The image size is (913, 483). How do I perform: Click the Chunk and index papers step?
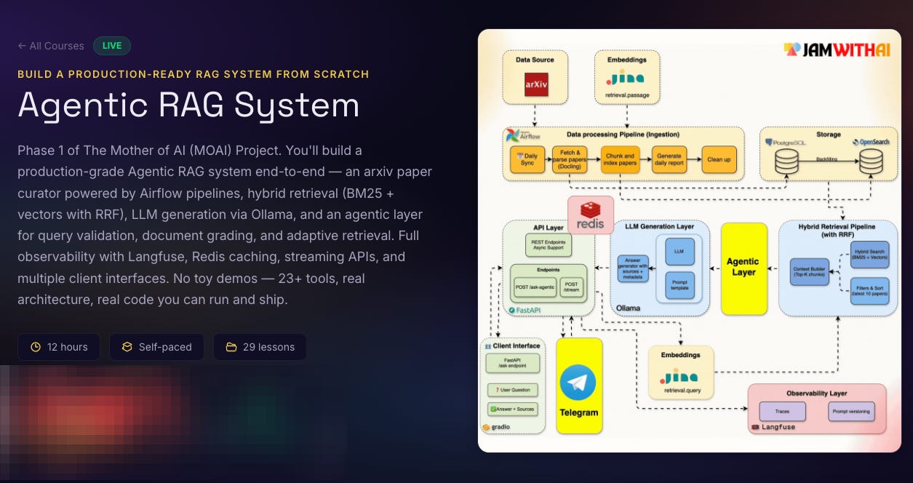[619, 159]
